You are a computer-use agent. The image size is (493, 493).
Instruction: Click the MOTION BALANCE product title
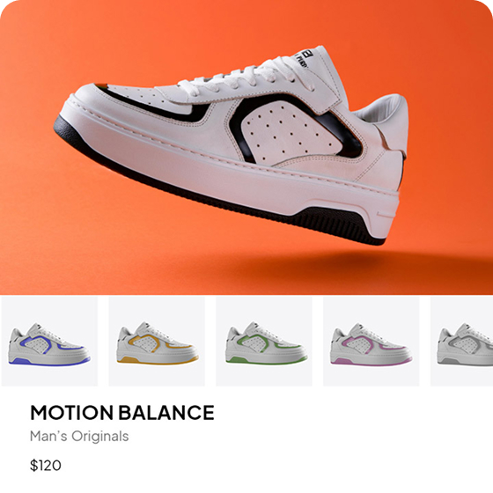coord(122,413)
